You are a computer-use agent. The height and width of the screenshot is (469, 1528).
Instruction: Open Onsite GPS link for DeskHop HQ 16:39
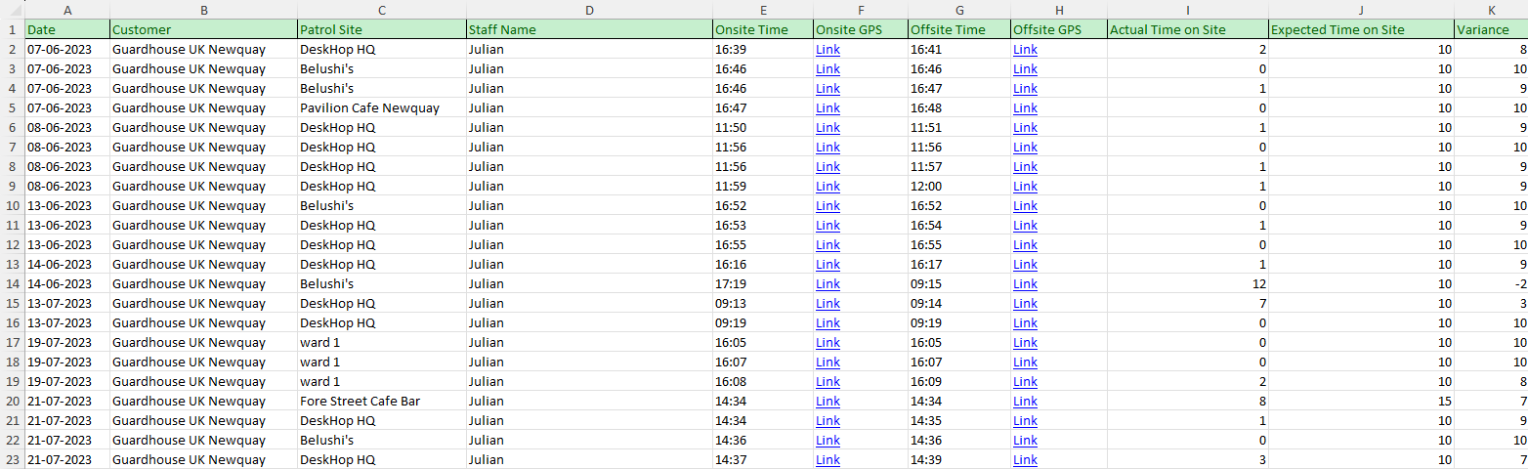click(x=828, y=50)
